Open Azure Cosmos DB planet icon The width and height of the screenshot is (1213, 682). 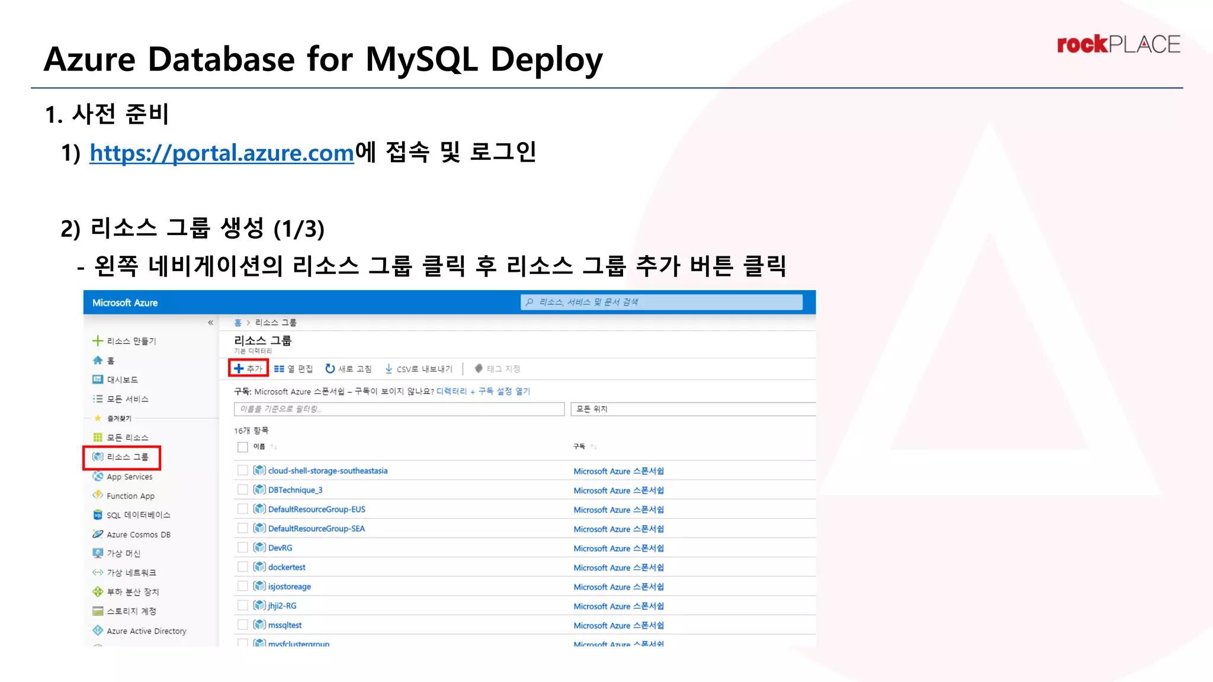click(x=98, y=534)
